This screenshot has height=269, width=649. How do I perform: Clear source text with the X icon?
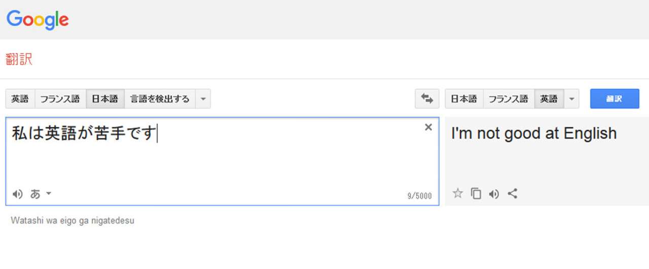point(428,127)
